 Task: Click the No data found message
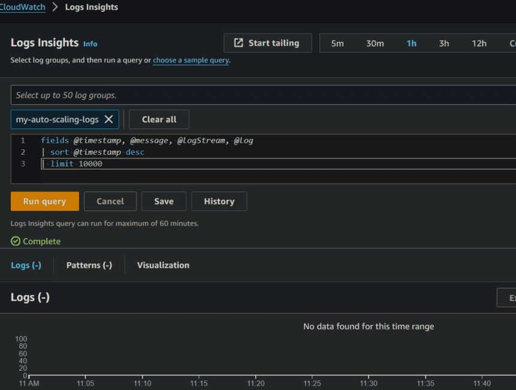(x=369, y=326)
